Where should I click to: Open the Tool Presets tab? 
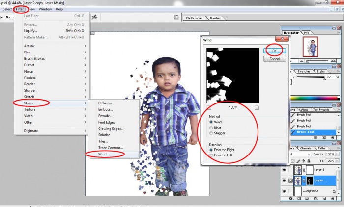pyautogui.click(x=321, y=110)
